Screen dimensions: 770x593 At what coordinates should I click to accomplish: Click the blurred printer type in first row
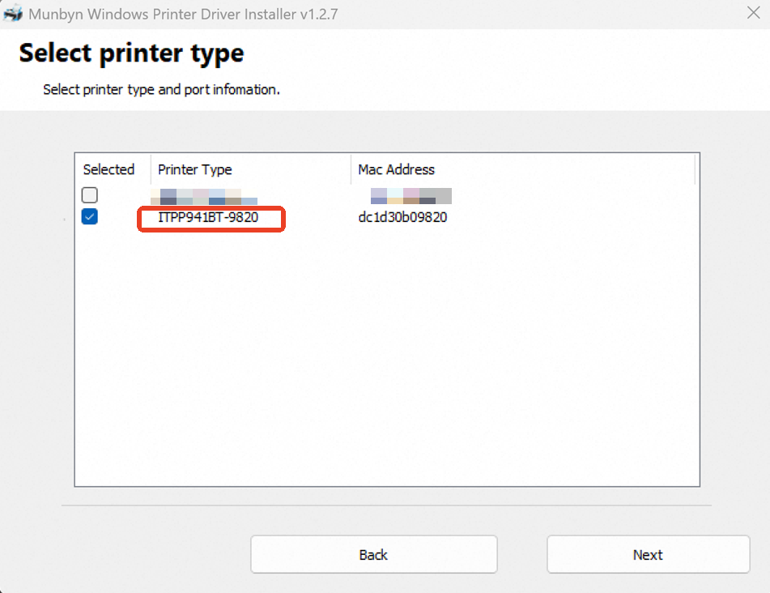204,197
